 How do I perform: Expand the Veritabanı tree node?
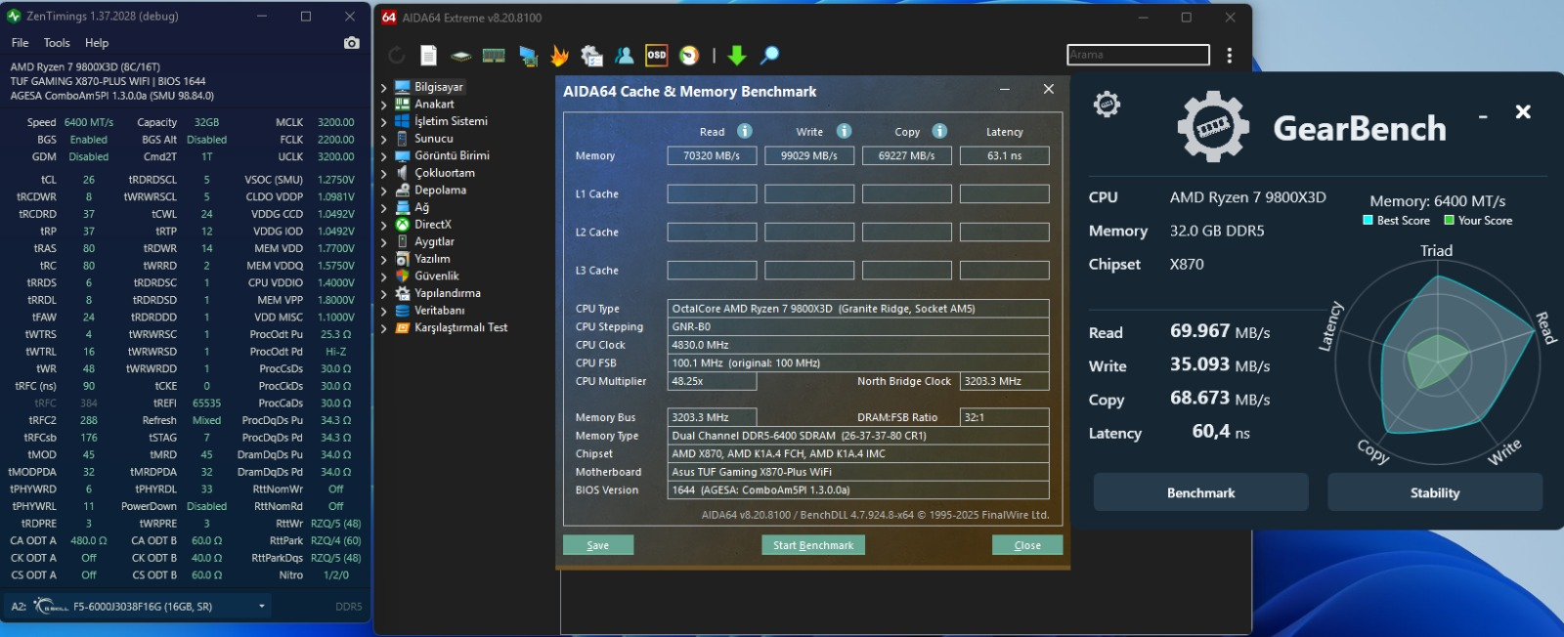(x=383, y=311)
